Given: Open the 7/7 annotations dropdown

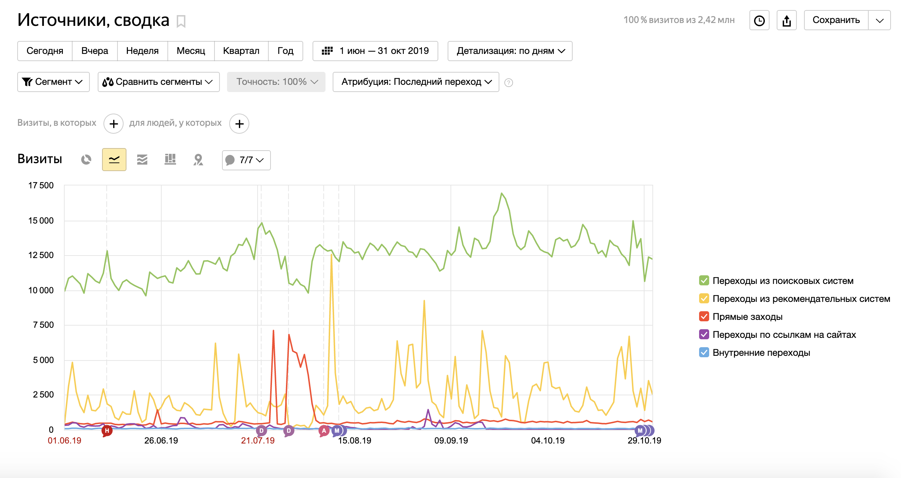Looking at the screenshot, I should click(246, 160).
